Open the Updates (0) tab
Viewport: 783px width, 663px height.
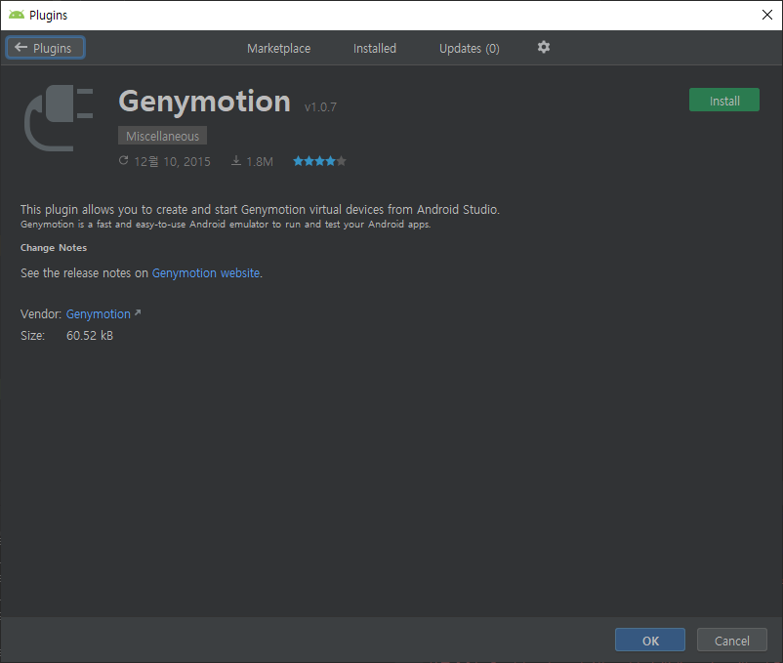[469, 49]
